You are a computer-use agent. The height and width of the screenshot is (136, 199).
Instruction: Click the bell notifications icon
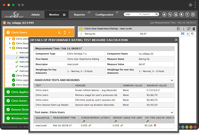[x=182, y=15]
